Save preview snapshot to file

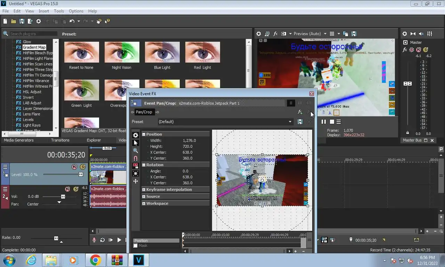(354, 34)
